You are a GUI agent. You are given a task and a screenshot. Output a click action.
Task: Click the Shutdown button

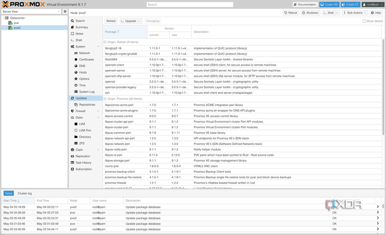[310, 13]
